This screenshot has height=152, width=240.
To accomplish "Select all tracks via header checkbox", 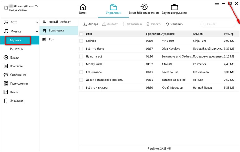I will pos(81,34).
